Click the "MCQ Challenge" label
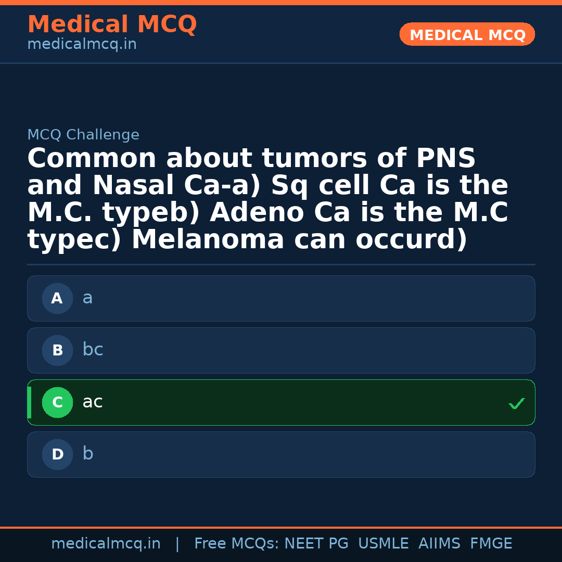 click(x=83, y=135)
